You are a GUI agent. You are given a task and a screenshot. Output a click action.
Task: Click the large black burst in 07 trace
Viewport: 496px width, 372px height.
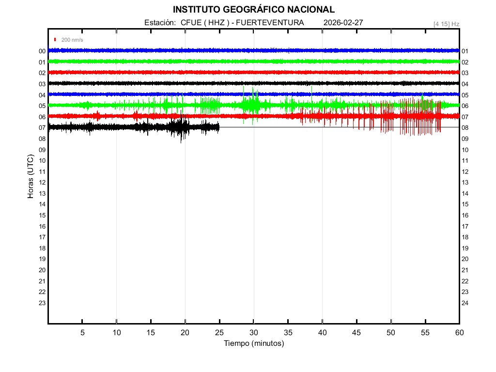tap(182, 128)
